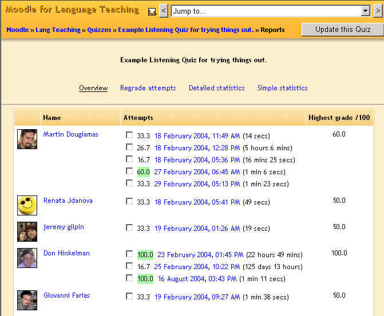Screen dimensions: 384x316
Task: Open the Lang Teaching breadcrumb link
Action: (x=58, y=30)
